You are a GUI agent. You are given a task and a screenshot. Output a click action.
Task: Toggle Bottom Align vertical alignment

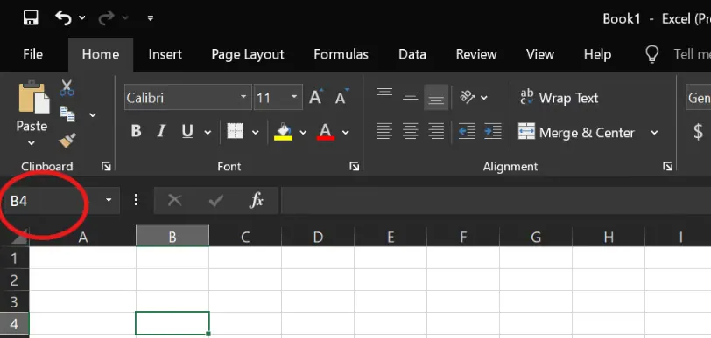436,97
